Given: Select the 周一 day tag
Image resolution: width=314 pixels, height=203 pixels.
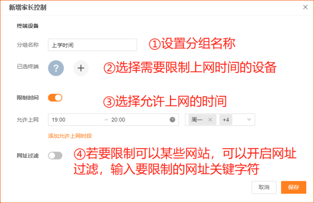Looking at the screenshot, I should [x=197, y=120].
